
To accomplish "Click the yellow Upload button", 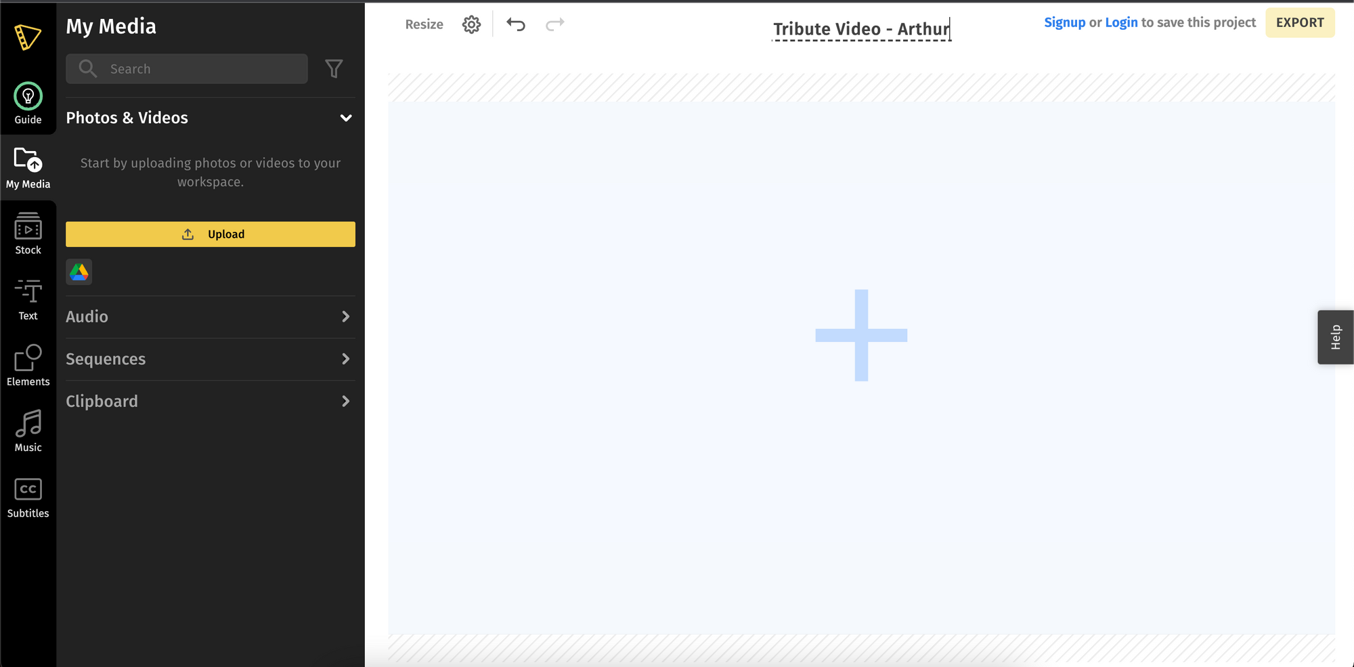I will click(x=210, y=234).
